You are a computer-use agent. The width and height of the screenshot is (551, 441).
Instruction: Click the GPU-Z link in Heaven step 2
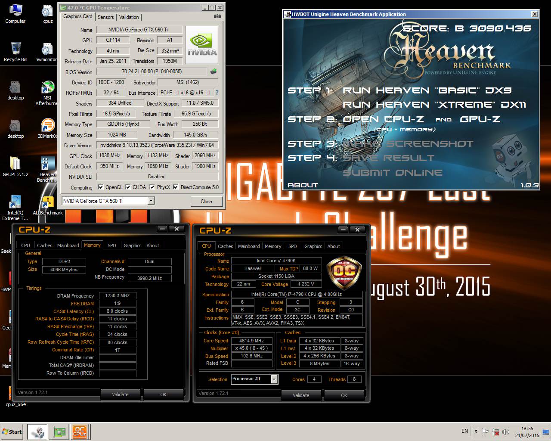tap(480, 119)
